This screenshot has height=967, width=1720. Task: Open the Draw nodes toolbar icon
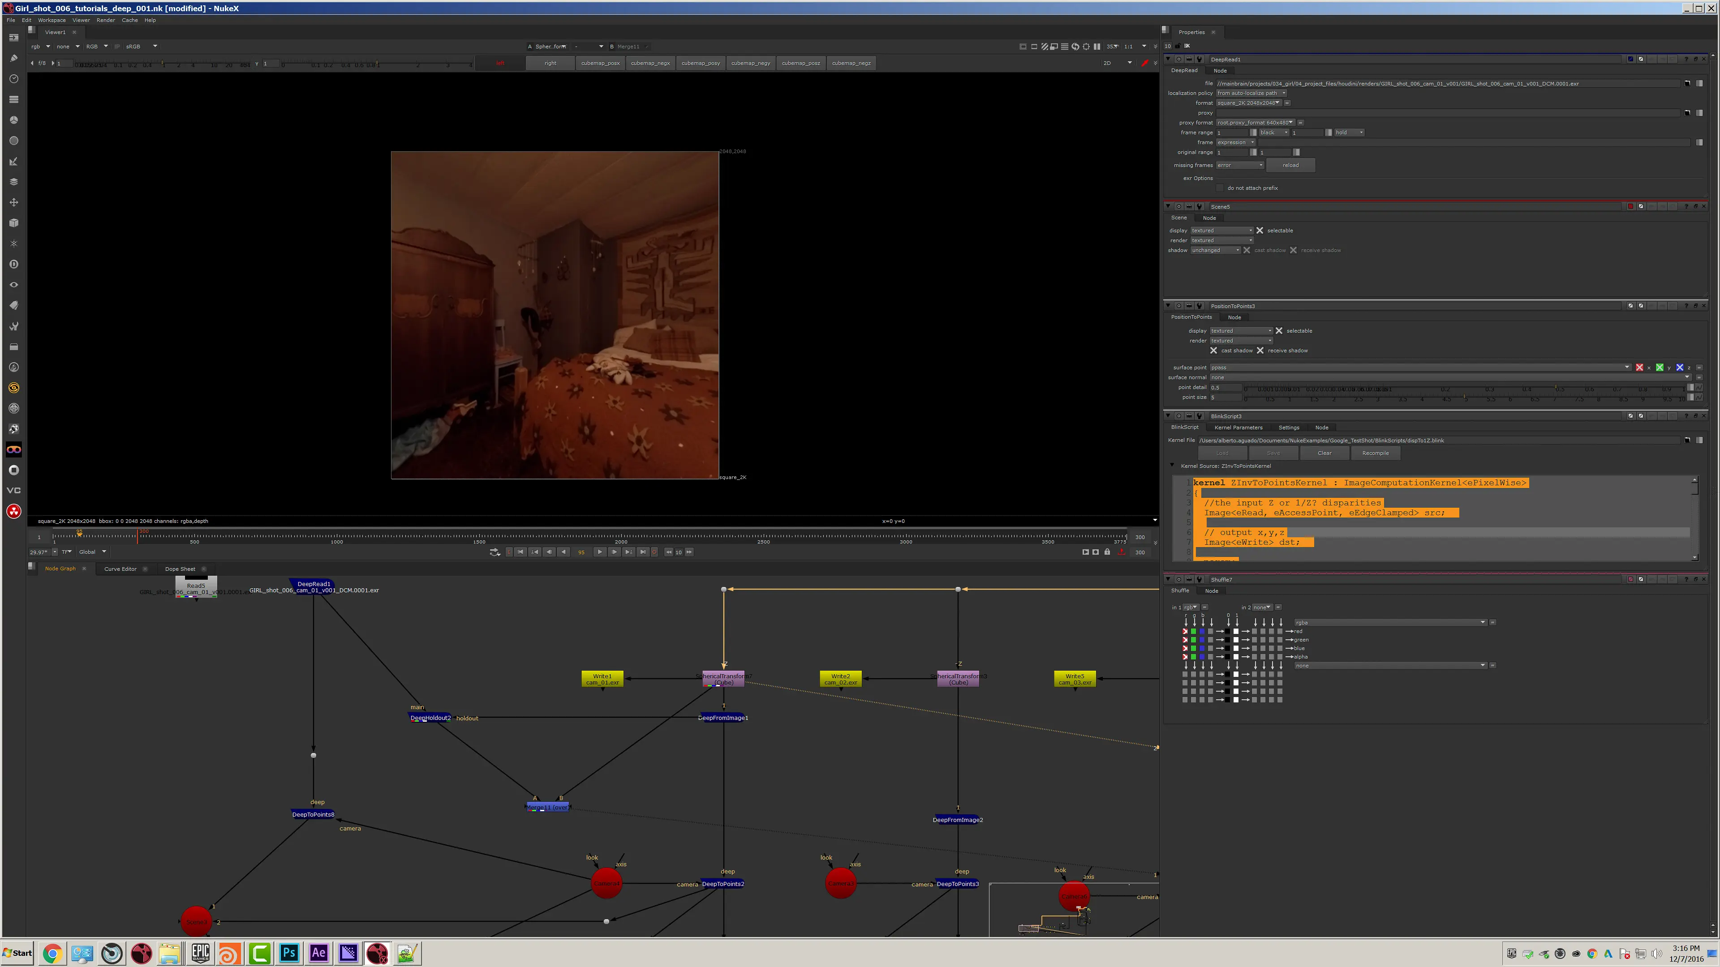point(13,58)
